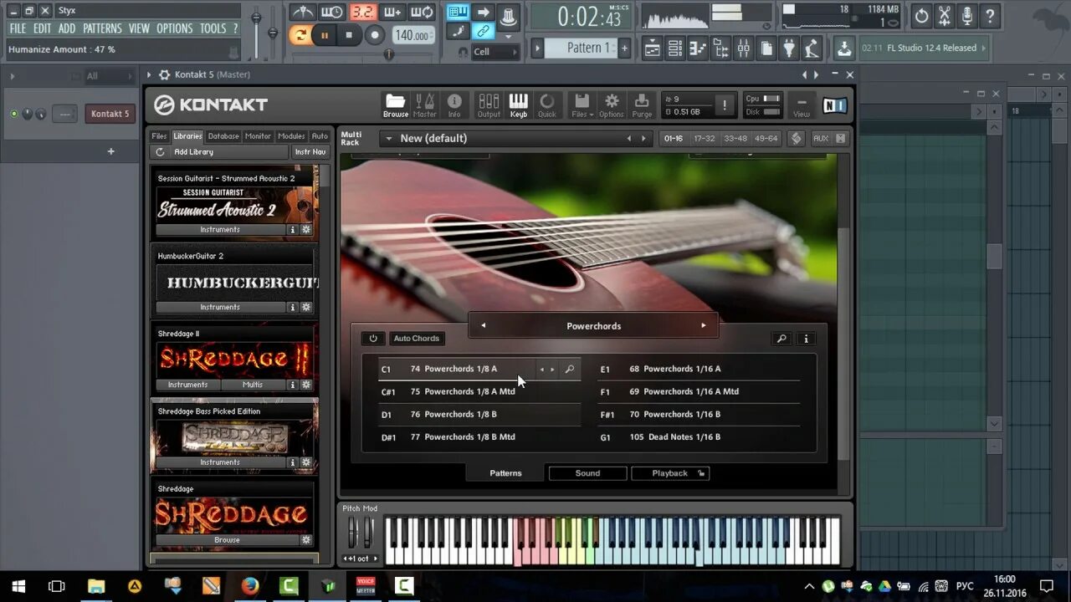Open Firefox from the Windows taskbar

point(250,586)
